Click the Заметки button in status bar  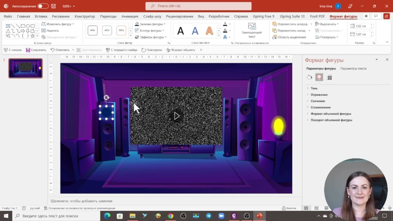(x=289, y=208)
